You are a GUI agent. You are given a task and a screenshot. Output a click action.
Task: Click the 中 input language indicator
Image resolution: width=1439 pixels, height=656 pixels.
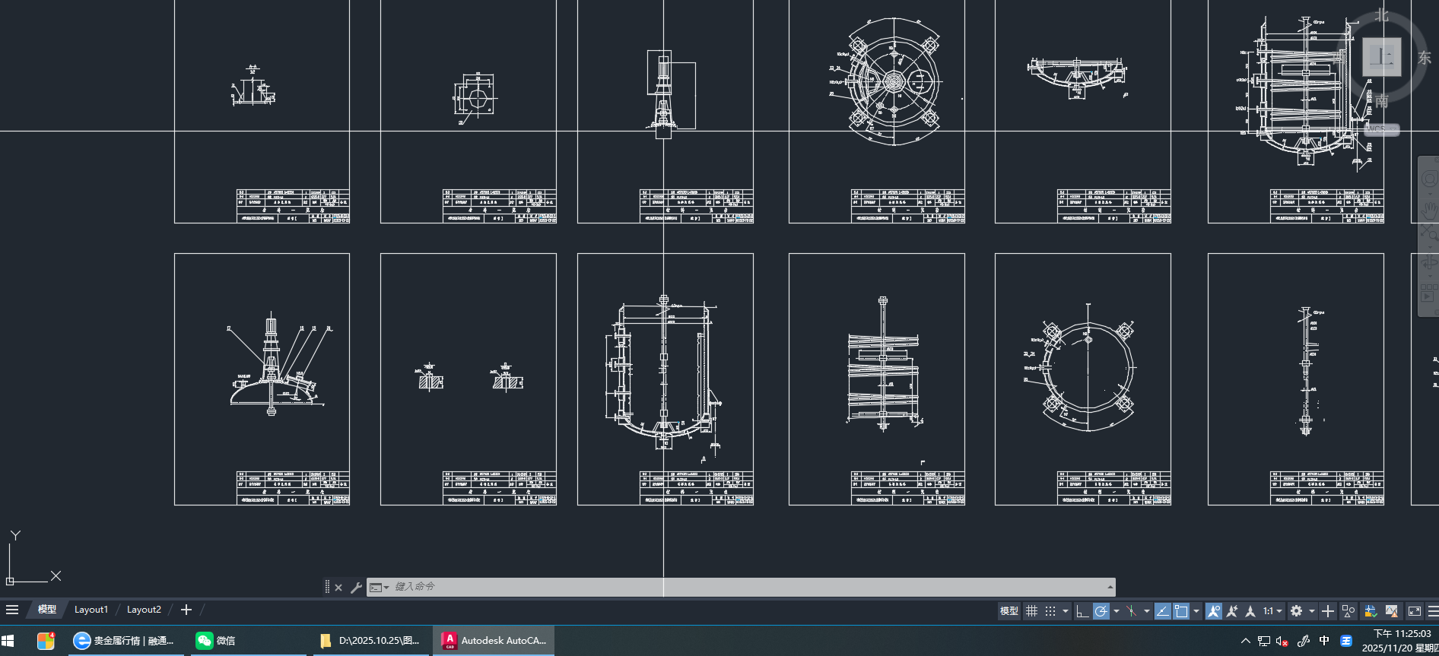(1324, 641)
